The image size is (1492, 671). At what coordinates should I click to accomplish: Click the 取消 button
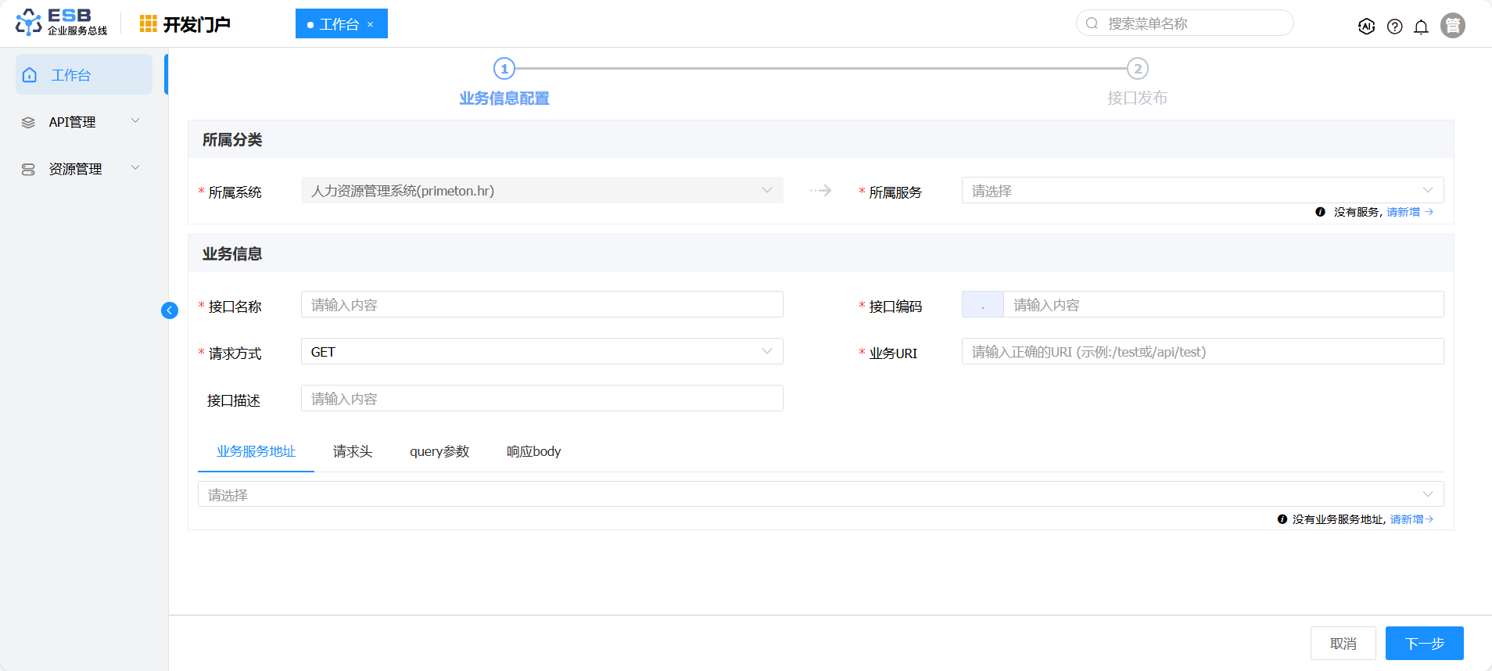click(1343, 644)
